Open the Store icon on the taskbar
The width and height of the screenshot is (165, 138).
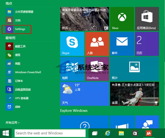pos(135,133)
